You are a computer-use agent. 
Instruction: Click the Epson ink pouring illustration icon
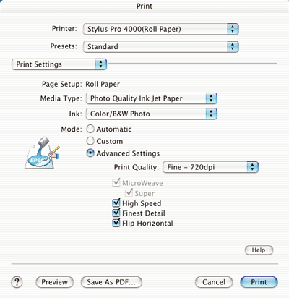pyautogui.click(x=43, y=153)
